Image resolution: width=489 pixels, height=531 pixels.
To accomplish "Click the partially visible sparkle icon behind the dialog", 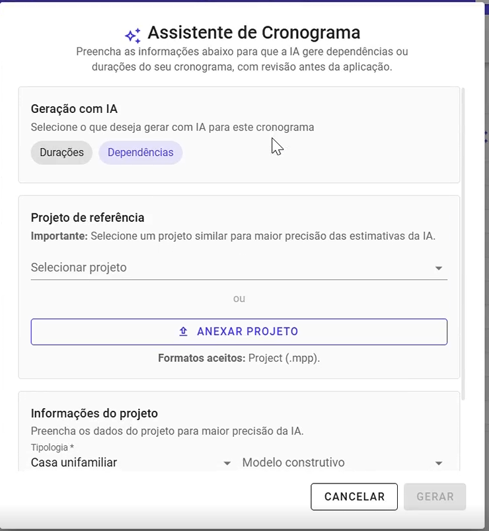I will click(x=486, y=137).
